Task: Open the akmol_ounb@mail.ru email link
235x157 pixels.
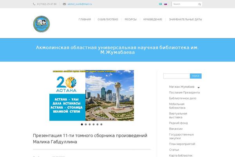Action: [x=80, y=4]
